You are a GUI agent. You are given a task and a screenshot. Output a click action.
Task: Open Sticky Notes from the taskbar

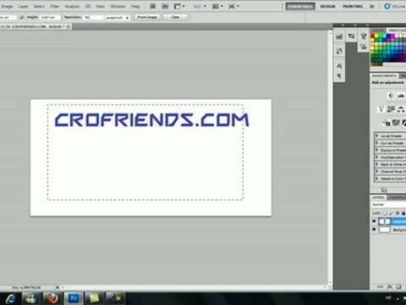(94, 298)
